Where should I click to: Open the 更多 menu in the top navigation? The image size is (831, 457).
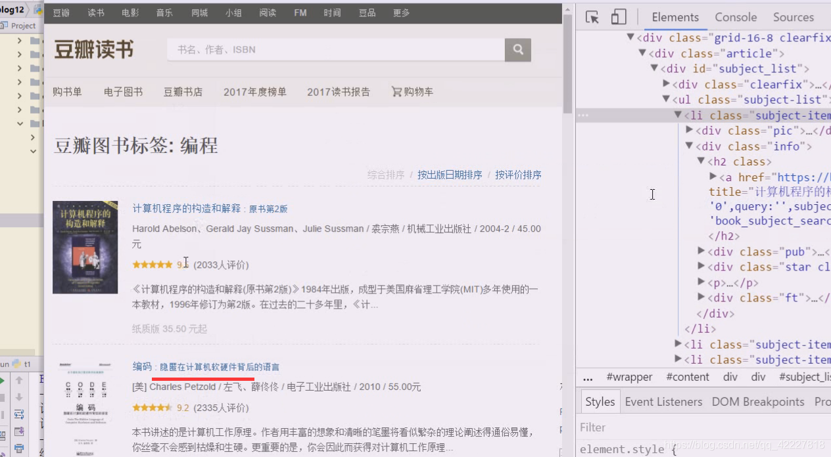(401, 13)
